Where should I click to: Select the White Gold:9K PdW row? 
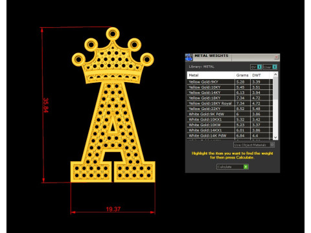click(x=230, y=114)
